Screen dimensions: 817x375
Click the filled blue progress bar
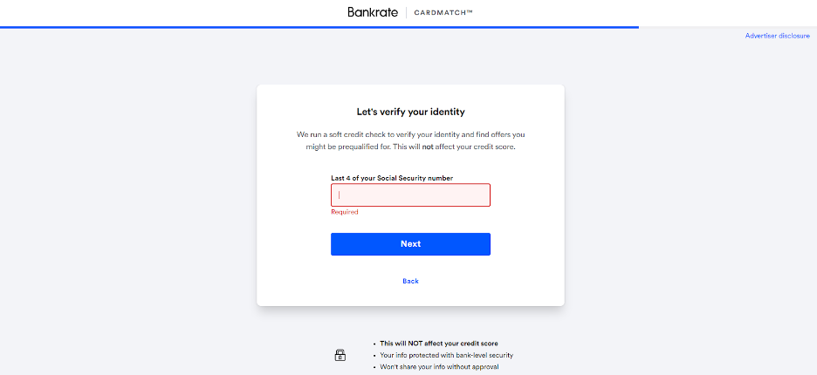click(319, 27)
